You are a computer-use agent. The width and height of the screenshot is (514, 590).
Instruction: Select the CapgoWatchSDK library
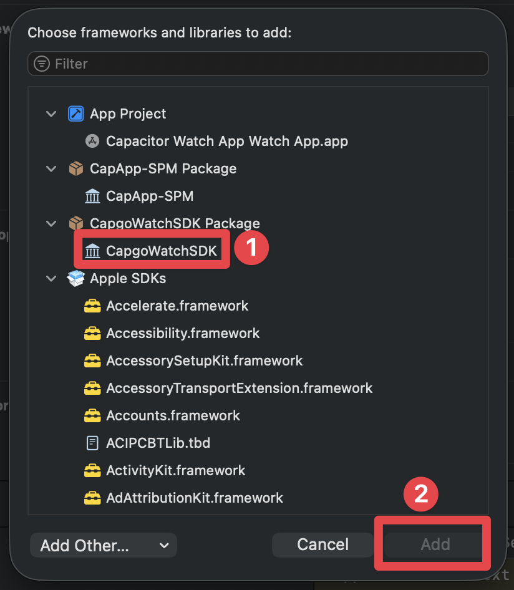pos(162,251)
